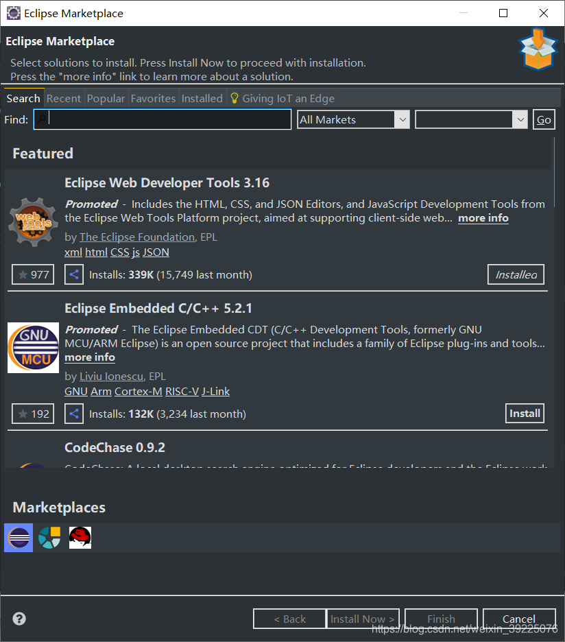Open help via question mark icon
The width and height of the screenshot is (565, 642).
[x=19, y=618]
